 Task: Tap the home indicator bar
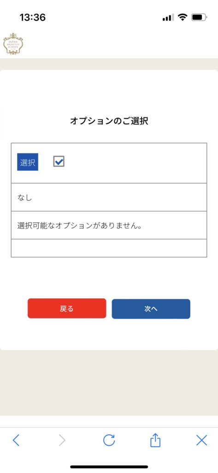point(109,467)
